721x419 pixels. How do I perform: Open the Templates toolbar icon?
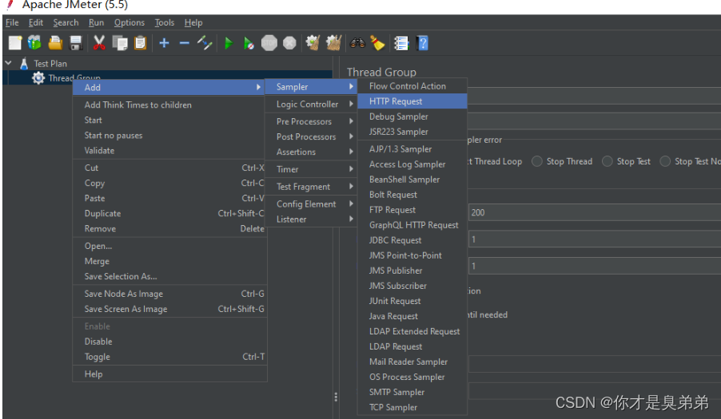34,42
